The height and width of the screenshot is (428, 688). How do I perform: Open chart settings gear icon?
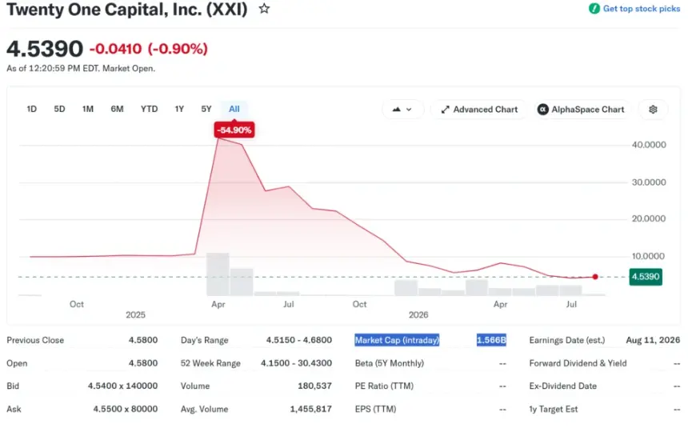coord(653,110)
